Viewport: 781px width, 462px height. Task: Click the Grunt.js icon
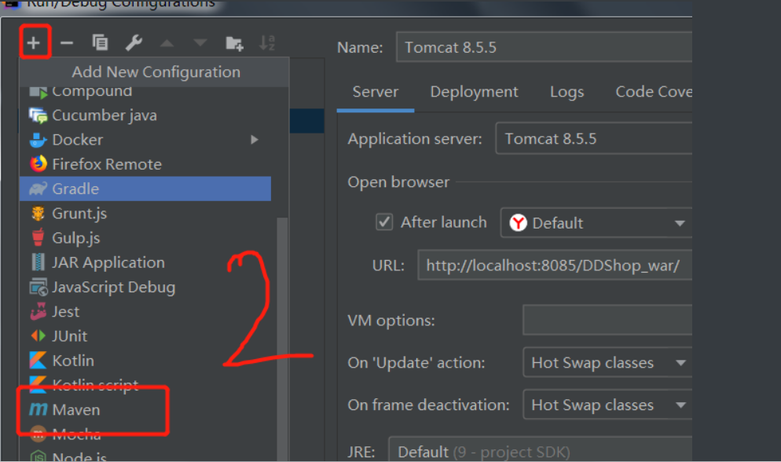coord(38,213)
